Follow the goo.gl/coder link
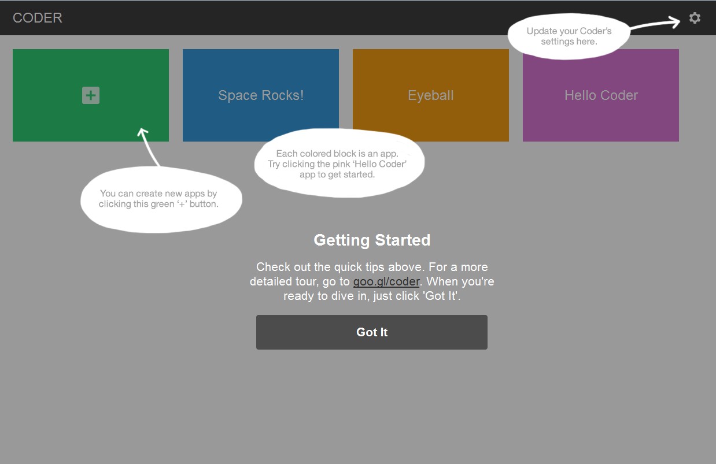Image resolution: width=716 pixels, height=464 pixels. pos(386,282)
